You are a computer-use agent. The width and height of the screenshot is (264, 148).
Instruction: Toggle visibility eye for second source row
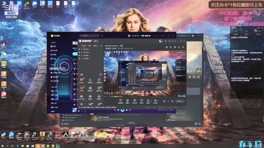[x=79, y=52]
